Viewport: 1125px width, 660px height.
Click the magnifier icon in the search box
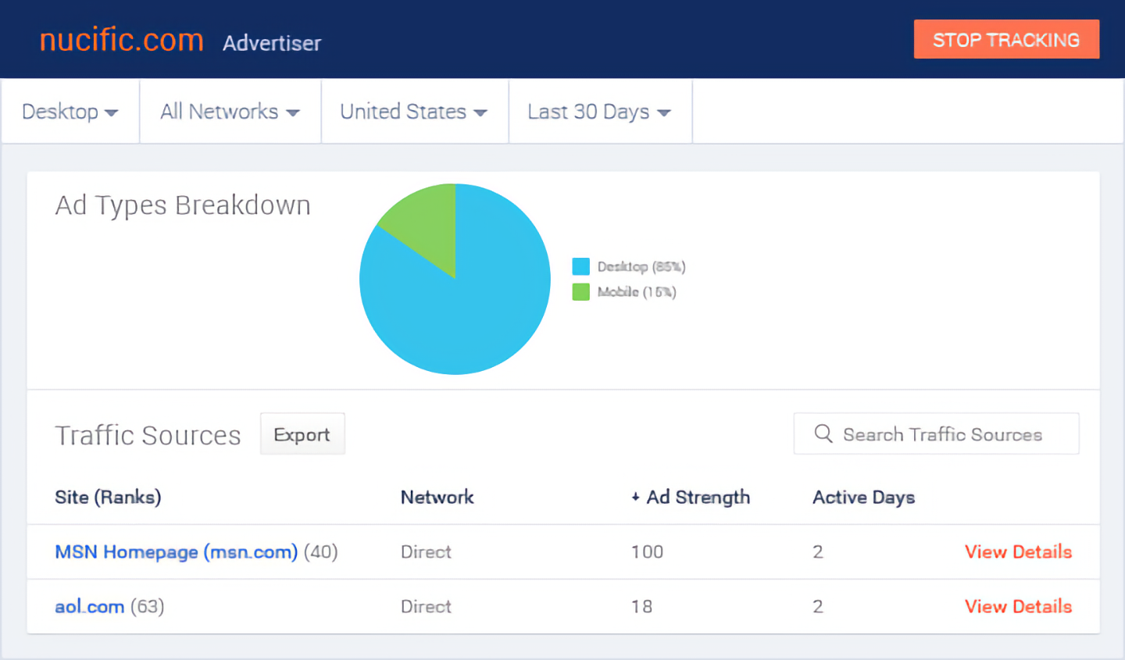coord(823,433)
